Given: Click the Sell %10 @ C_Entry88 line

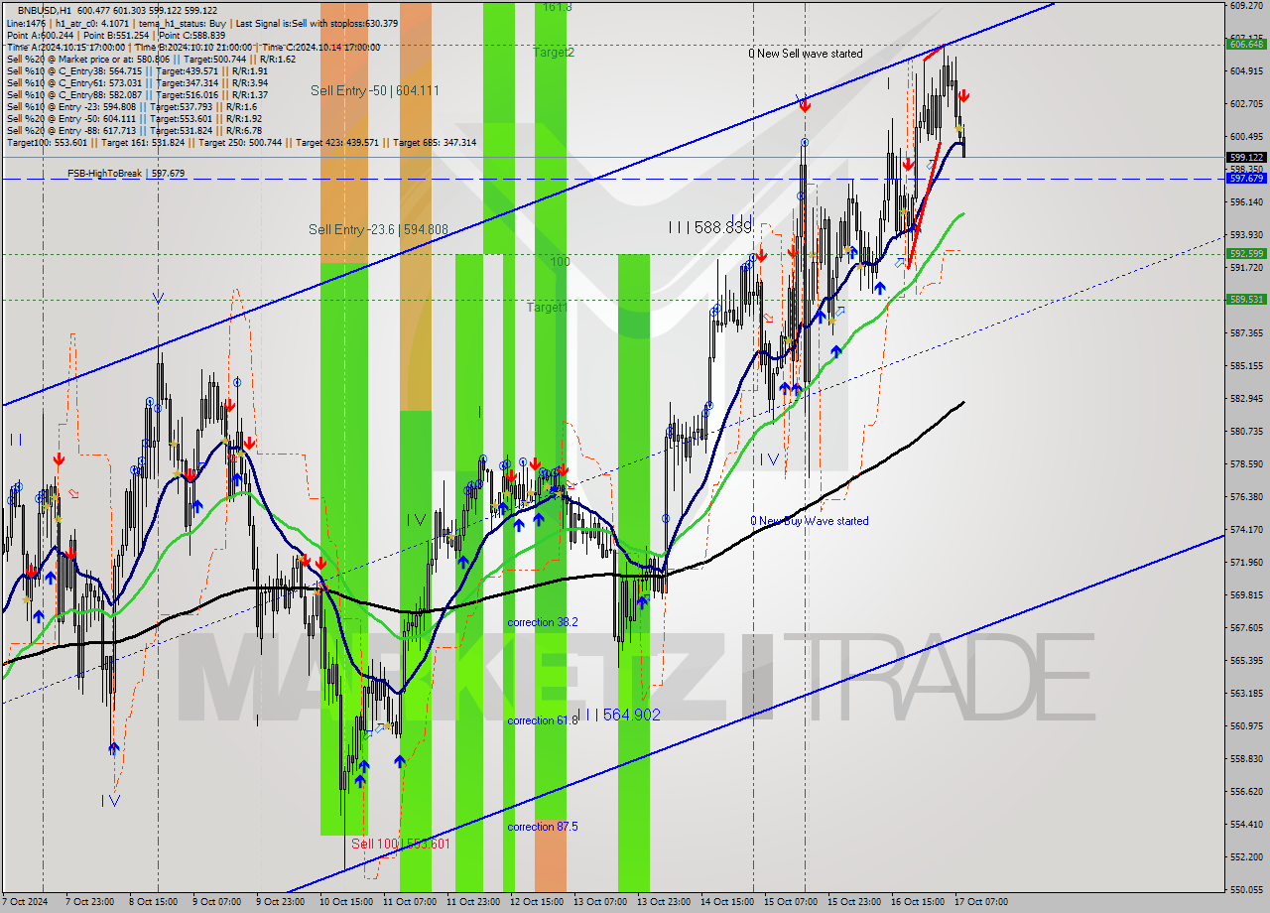Looking at the screenshot, I should (x=137, y=94).
